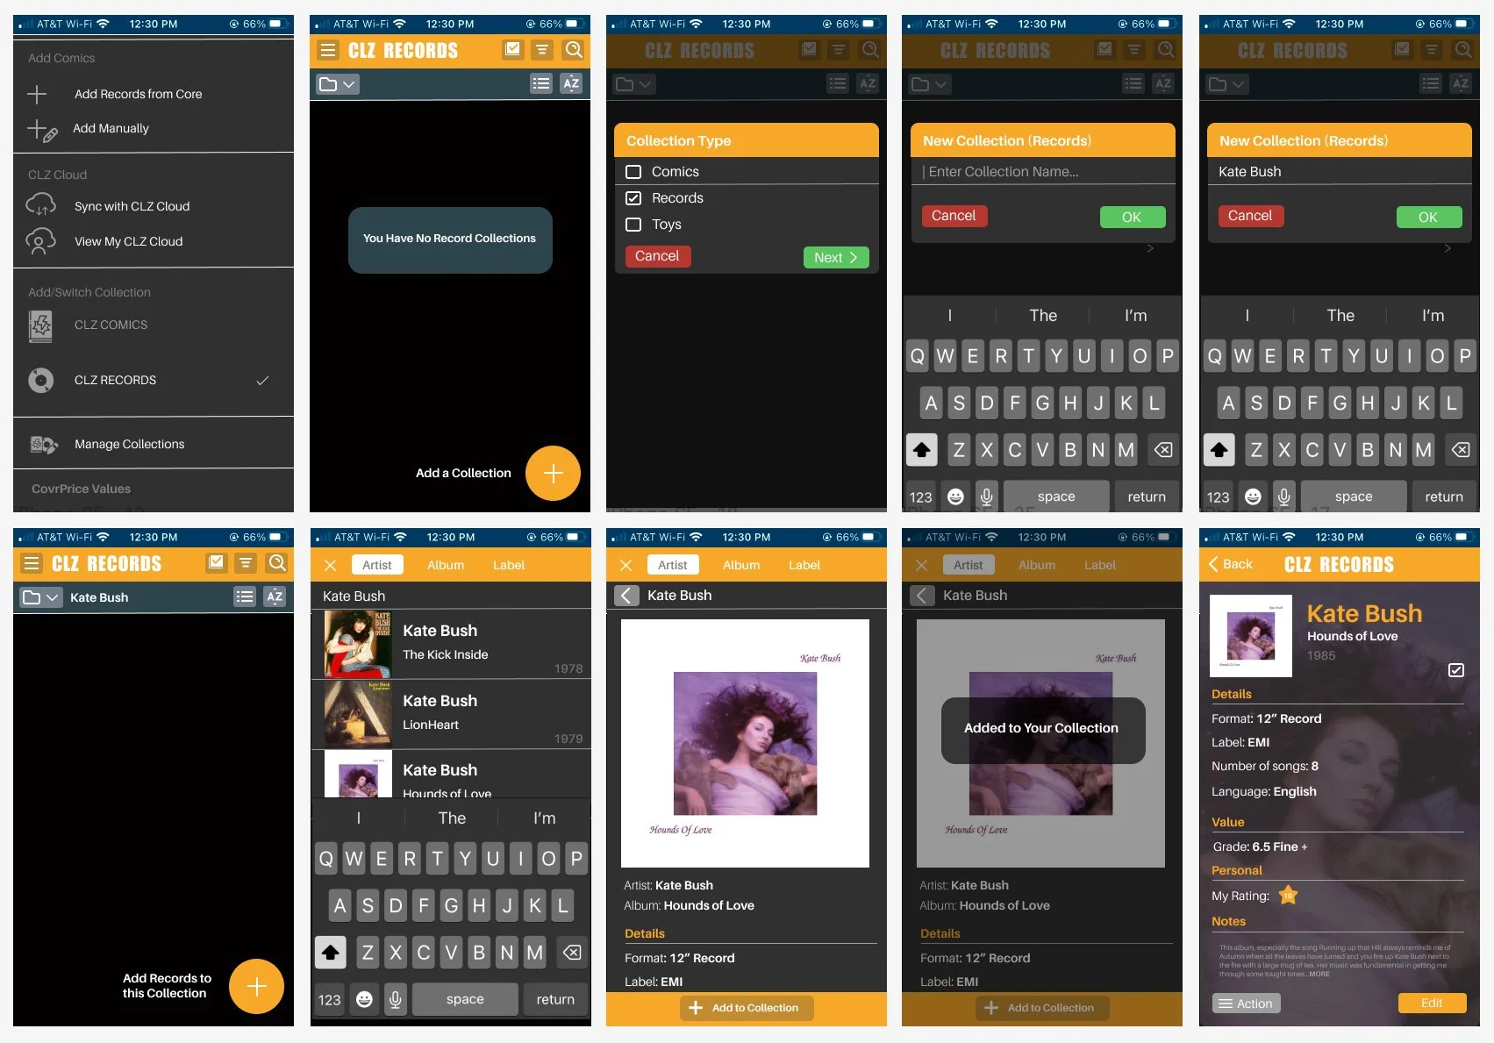1494x1043 pixels.
Task: Tap the collection name field containing Kate Bush
Action: 1340,172
